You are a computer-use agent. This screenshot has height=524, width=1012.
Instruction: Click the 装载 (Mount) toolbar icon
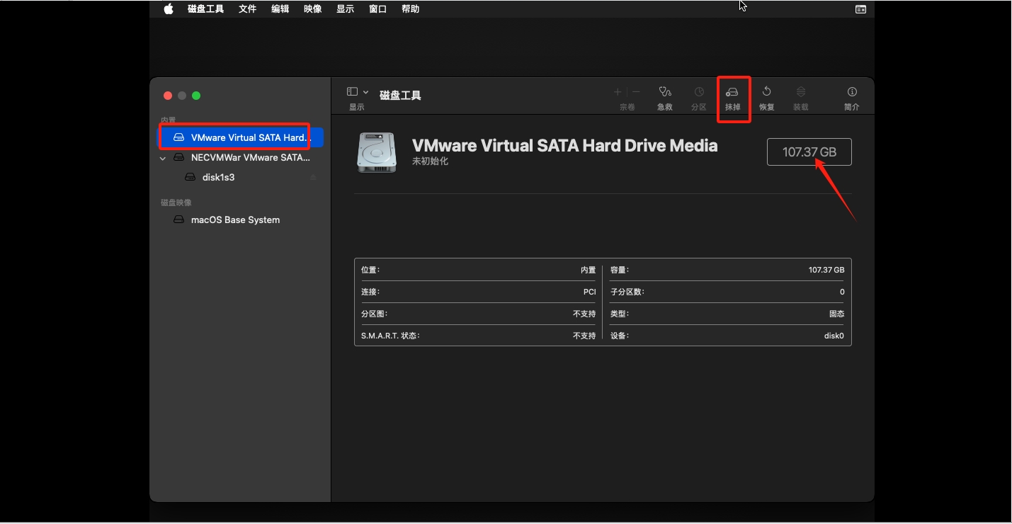801,92
